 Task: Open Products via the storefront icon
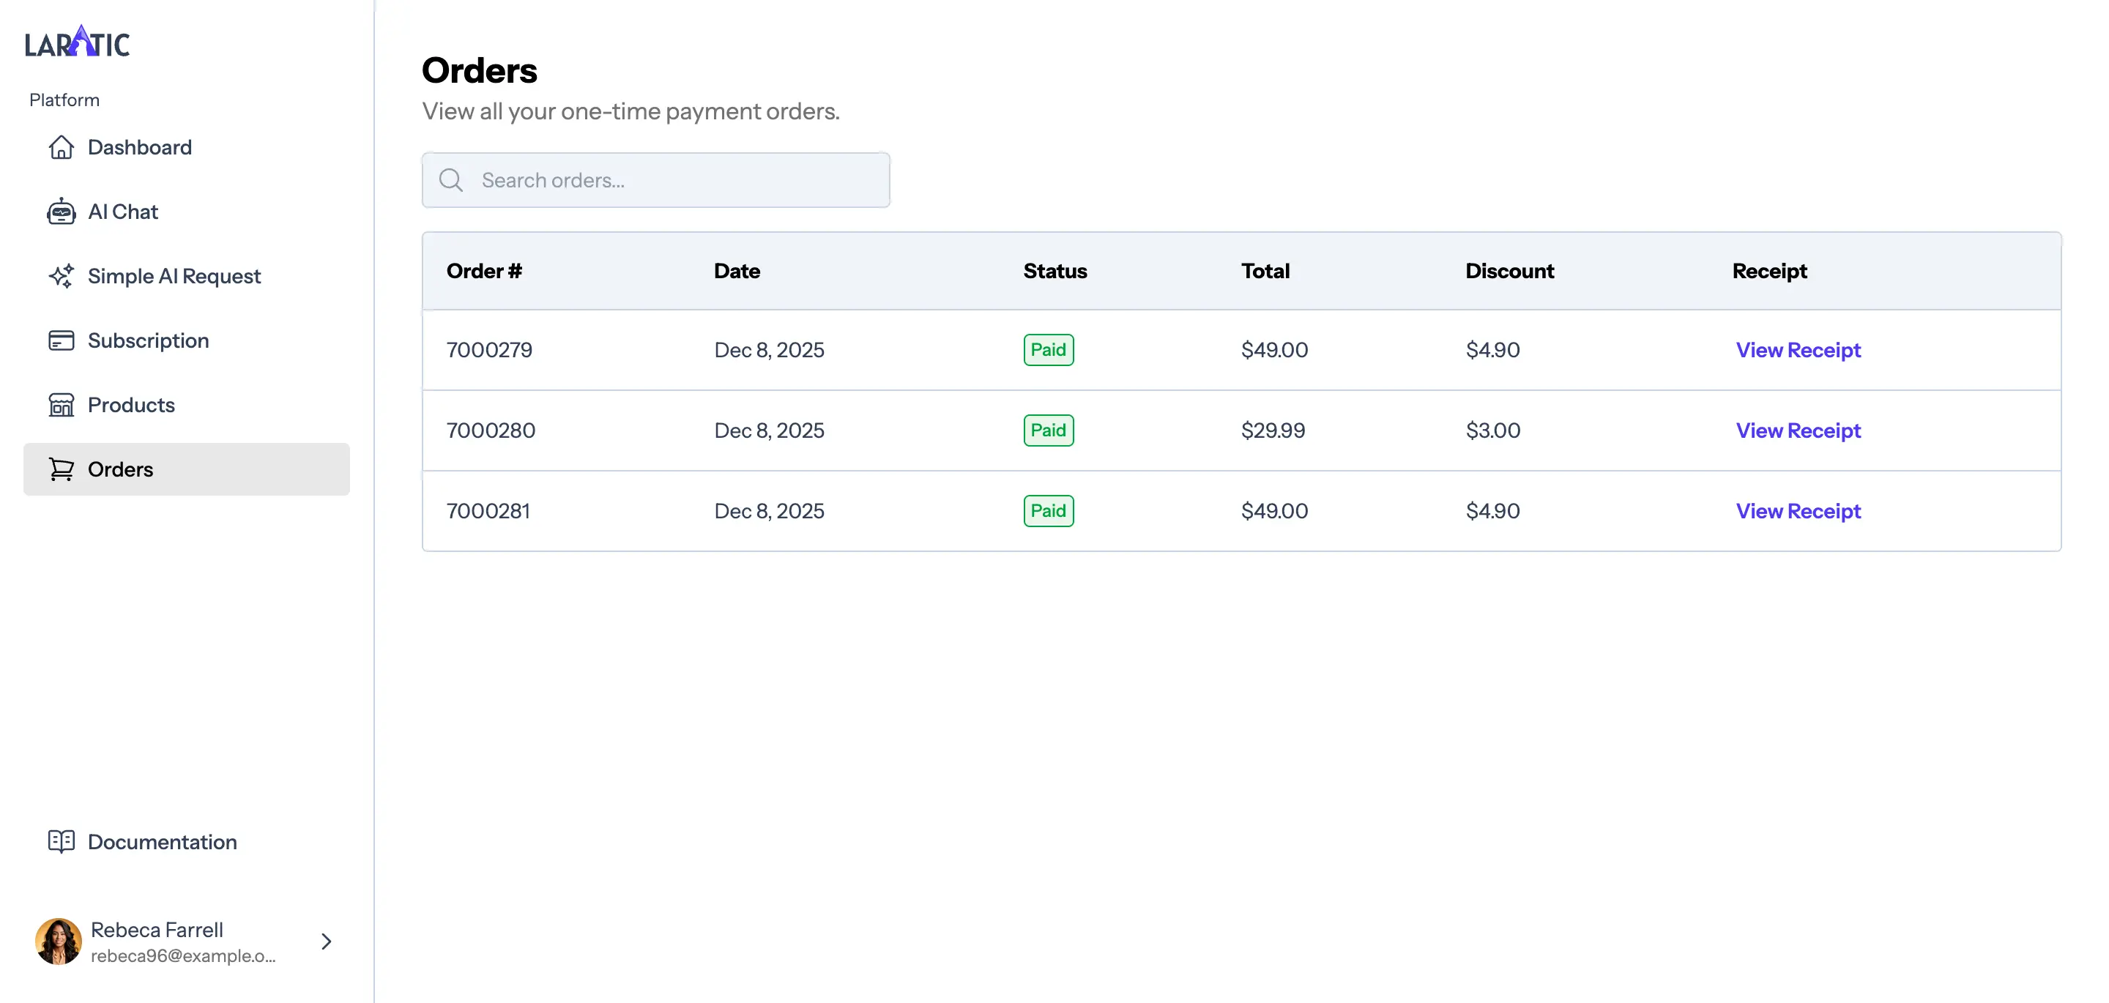click(x=62, y=404)
